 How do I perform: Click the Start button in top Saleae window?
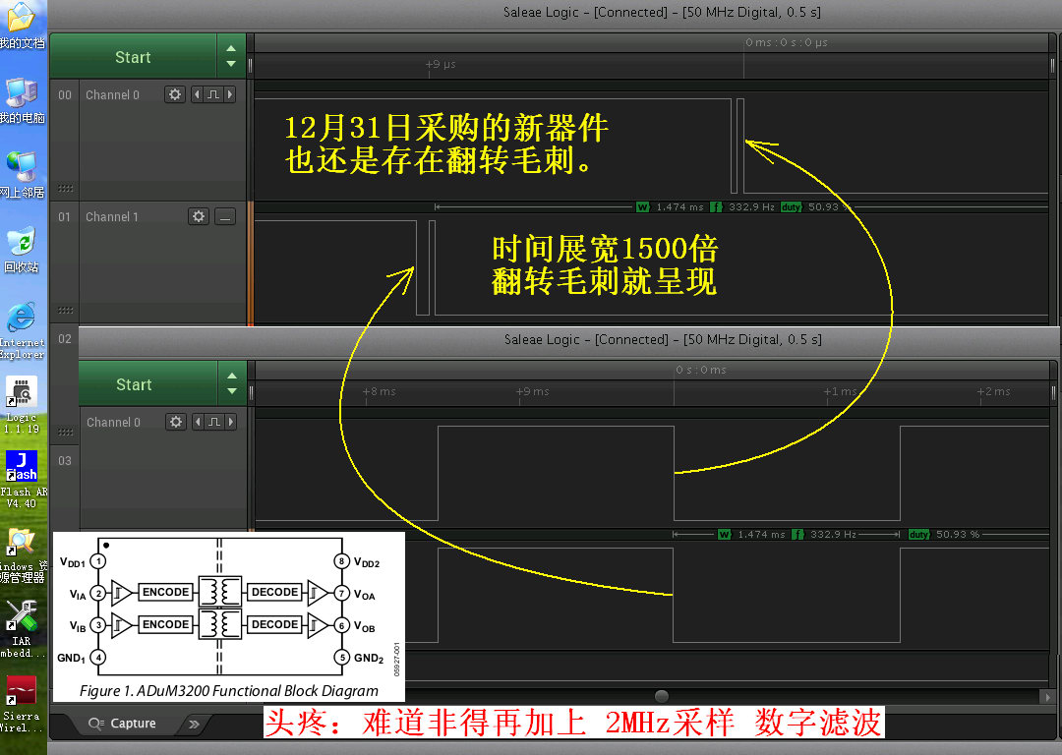[x=133, y=57]
